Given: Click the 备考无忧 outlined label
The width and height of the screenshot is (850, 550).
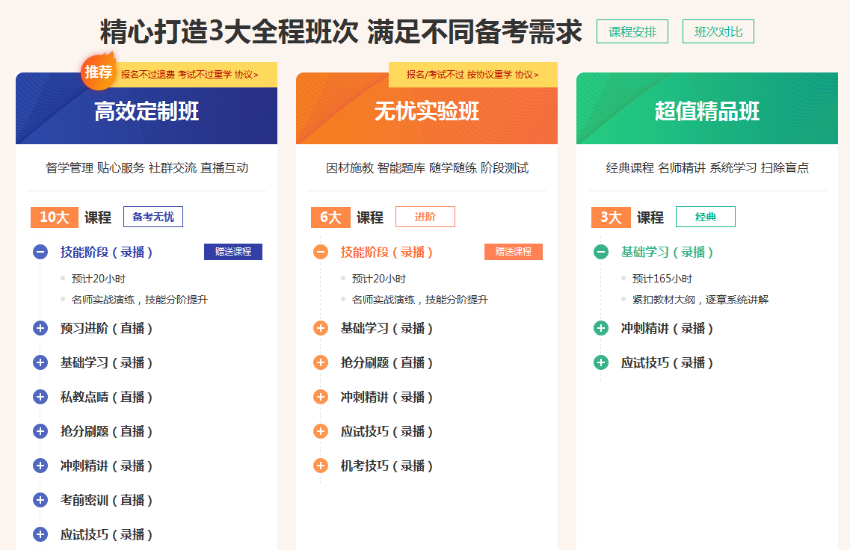Looking at the screenshot, I should (x=153, y=217).
